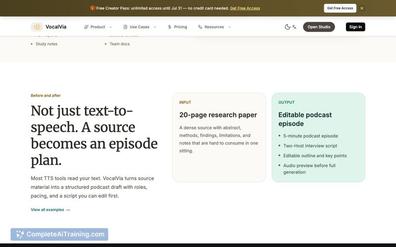Image resolution: width=396 pixels, height=247 pixels.
Task: Expand the Resources dropdown chevron
Action: (x=230, y=27)
